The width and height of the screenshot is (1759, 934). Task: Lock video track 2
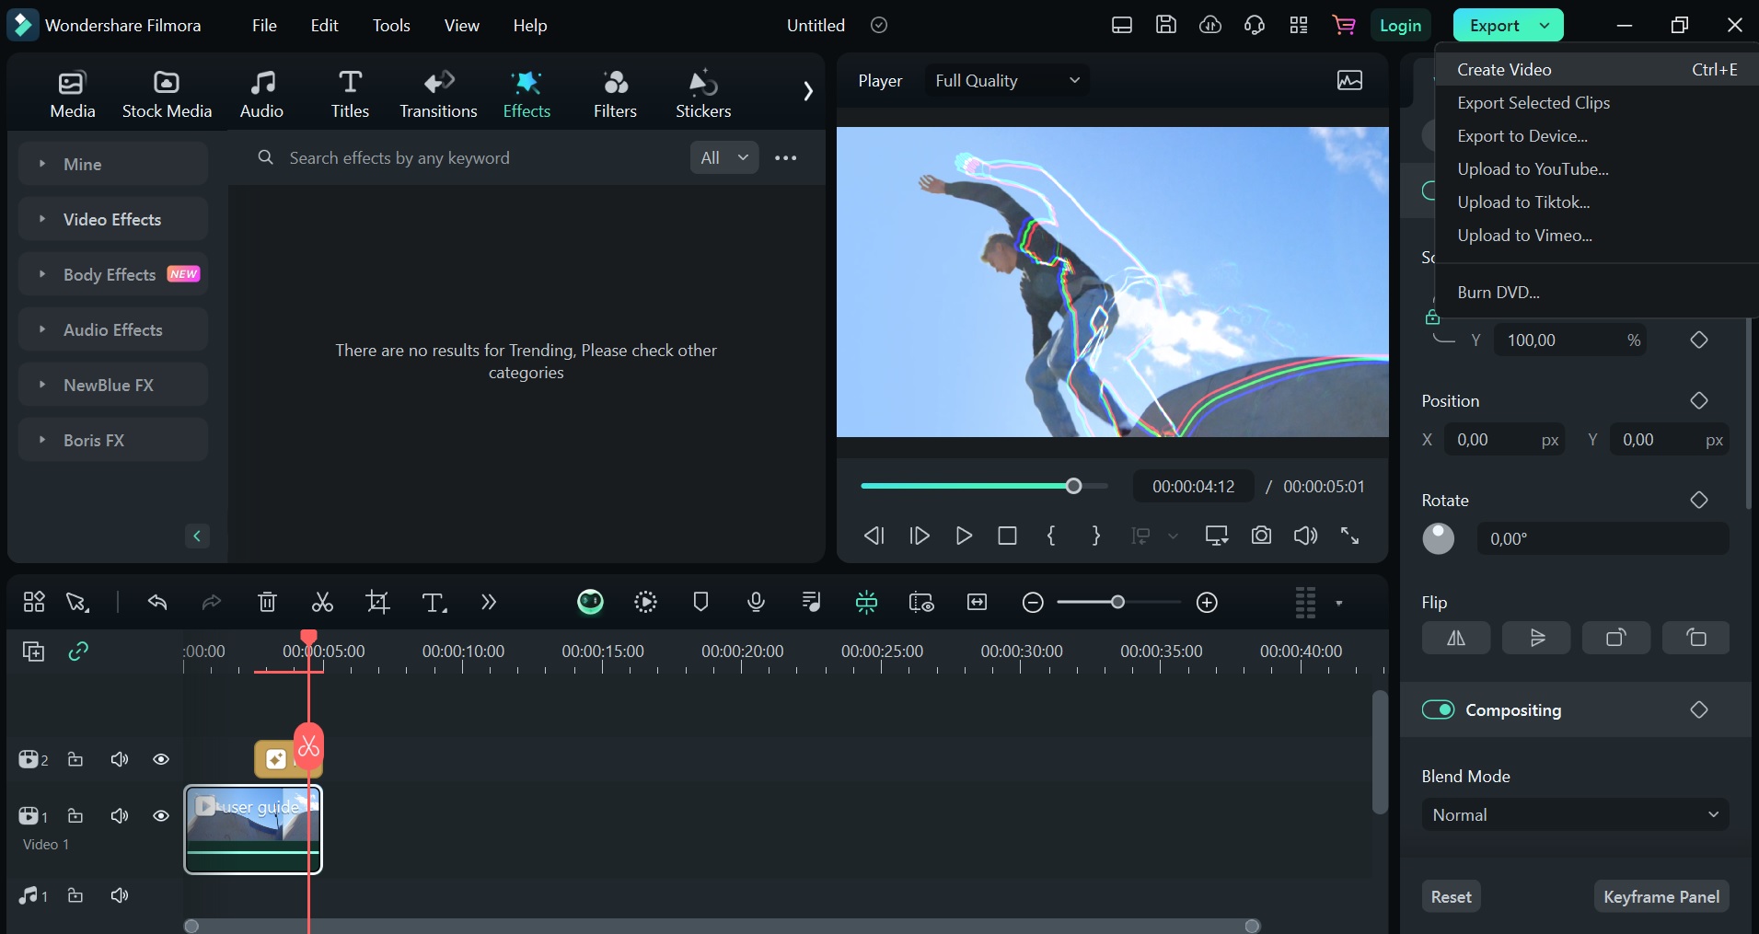75,759
